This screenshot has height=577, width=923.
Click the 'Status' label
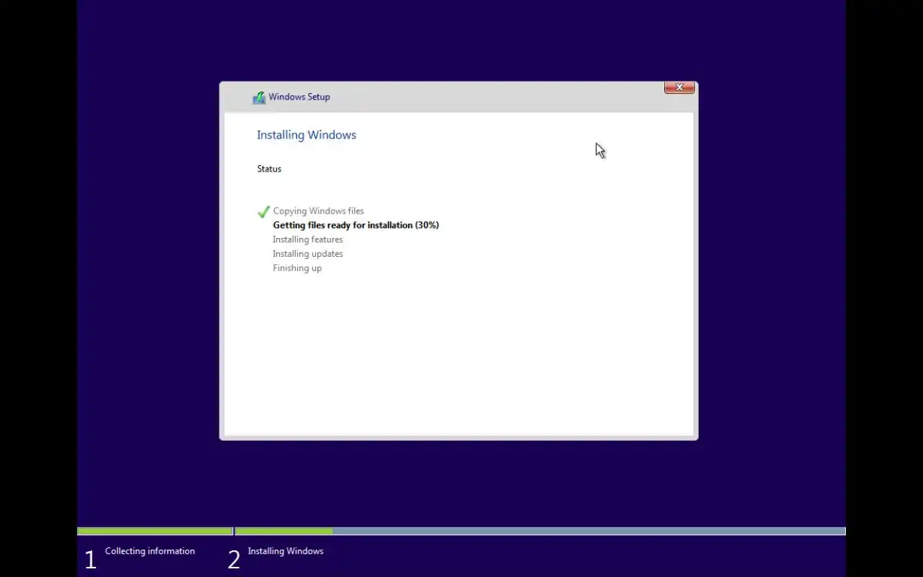point(269,169)
